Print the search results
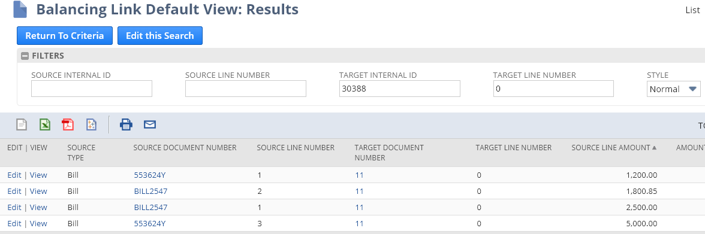This screenshot has height=234, width=705. click(x=126, y=124)
